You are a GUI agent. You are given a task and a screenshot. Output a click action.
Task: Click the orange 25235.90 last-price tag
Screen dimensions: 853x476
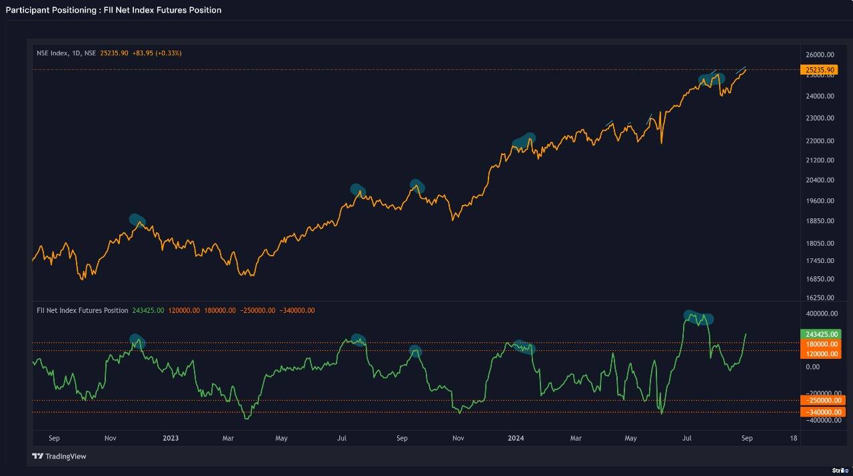click(819, 69)
